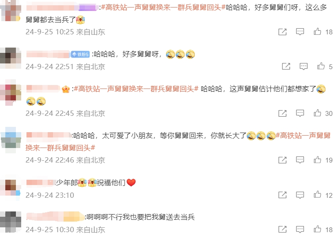
Task: Share the comment posted 24-9-24 22:45
Action: click(x=282, y=113)
